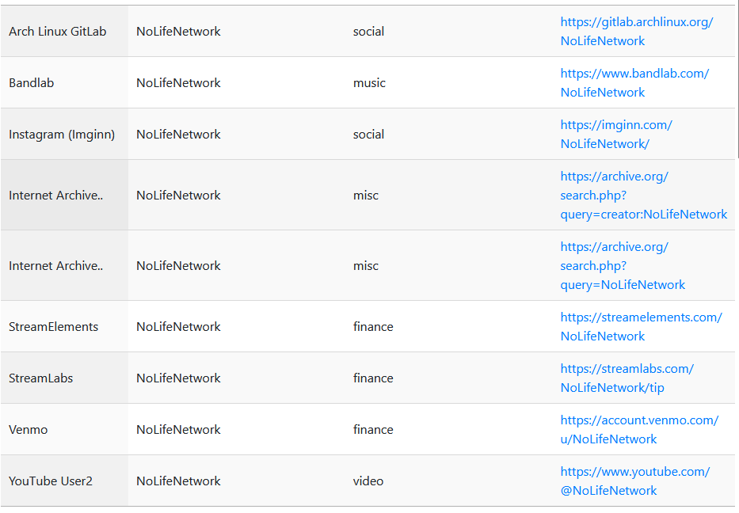Open archive.org search link with query=NoLifeNetwork

click(623, 266)
